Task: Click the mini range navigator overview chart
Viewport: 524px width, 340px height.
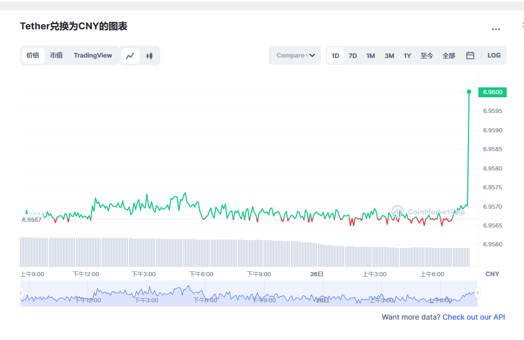Action: [249, 293]
